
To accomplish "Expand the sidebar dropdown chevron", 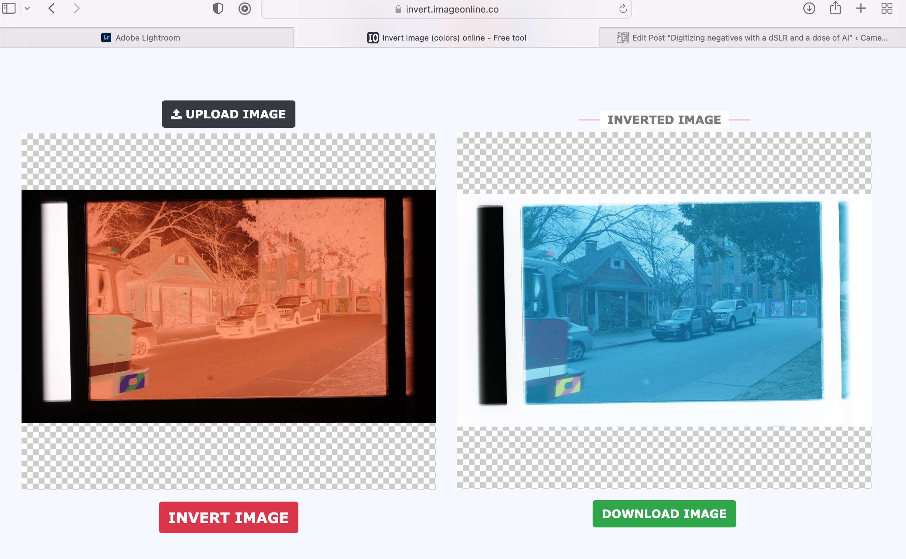I will click(x=27, y=8).
